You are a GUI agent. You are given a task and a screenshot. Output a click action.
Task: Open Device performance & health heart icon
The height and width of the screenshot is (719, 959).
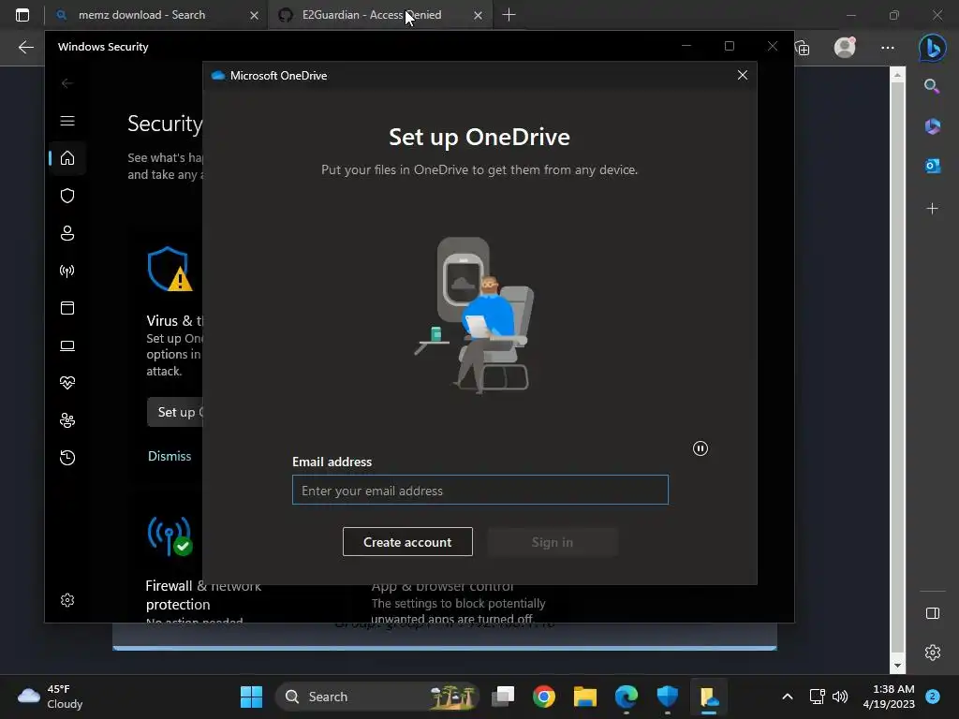67,383
